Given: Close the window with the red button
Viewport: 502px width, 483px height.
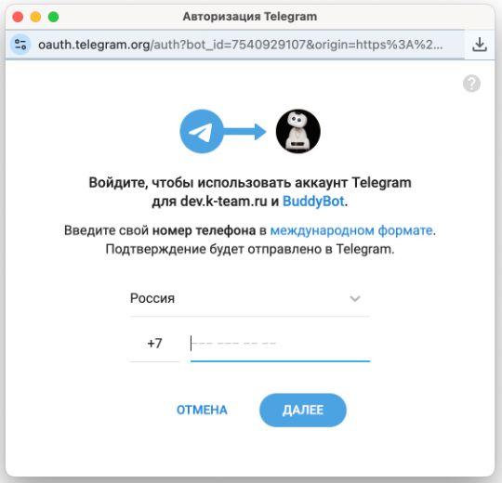Looking at the screenshot, I should coord(18,17).
